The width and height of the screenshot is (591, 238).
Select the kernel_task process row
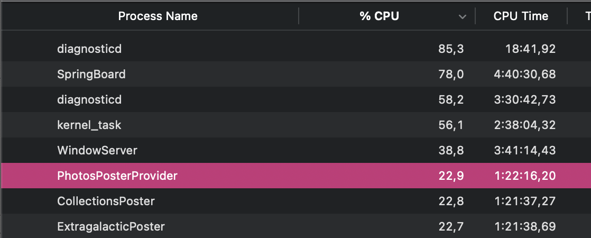click(x=89, y=125)
